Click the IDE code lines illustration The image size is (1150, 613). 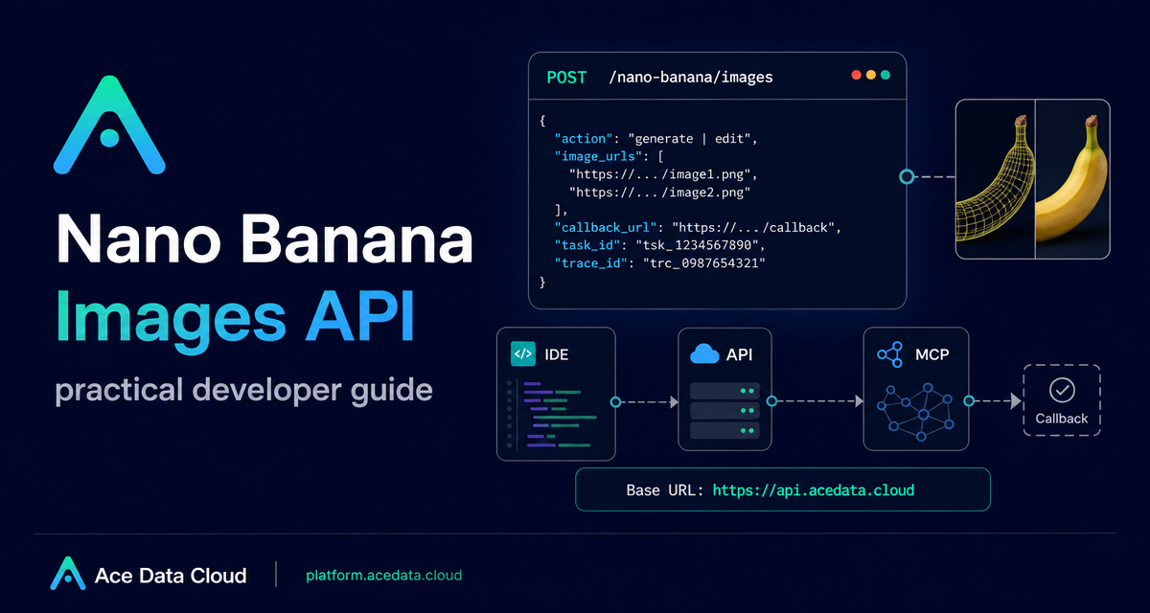[x=553, y=414]
